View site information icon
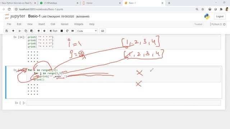The width and height of the screenshot is (230, 129). tap(16, 9)
